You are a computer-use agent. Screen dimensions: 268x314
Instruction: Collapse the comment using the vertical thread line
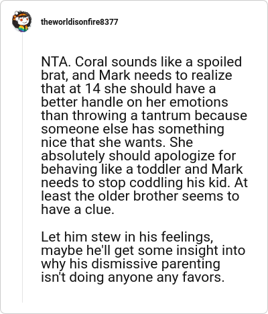(22, 168)
